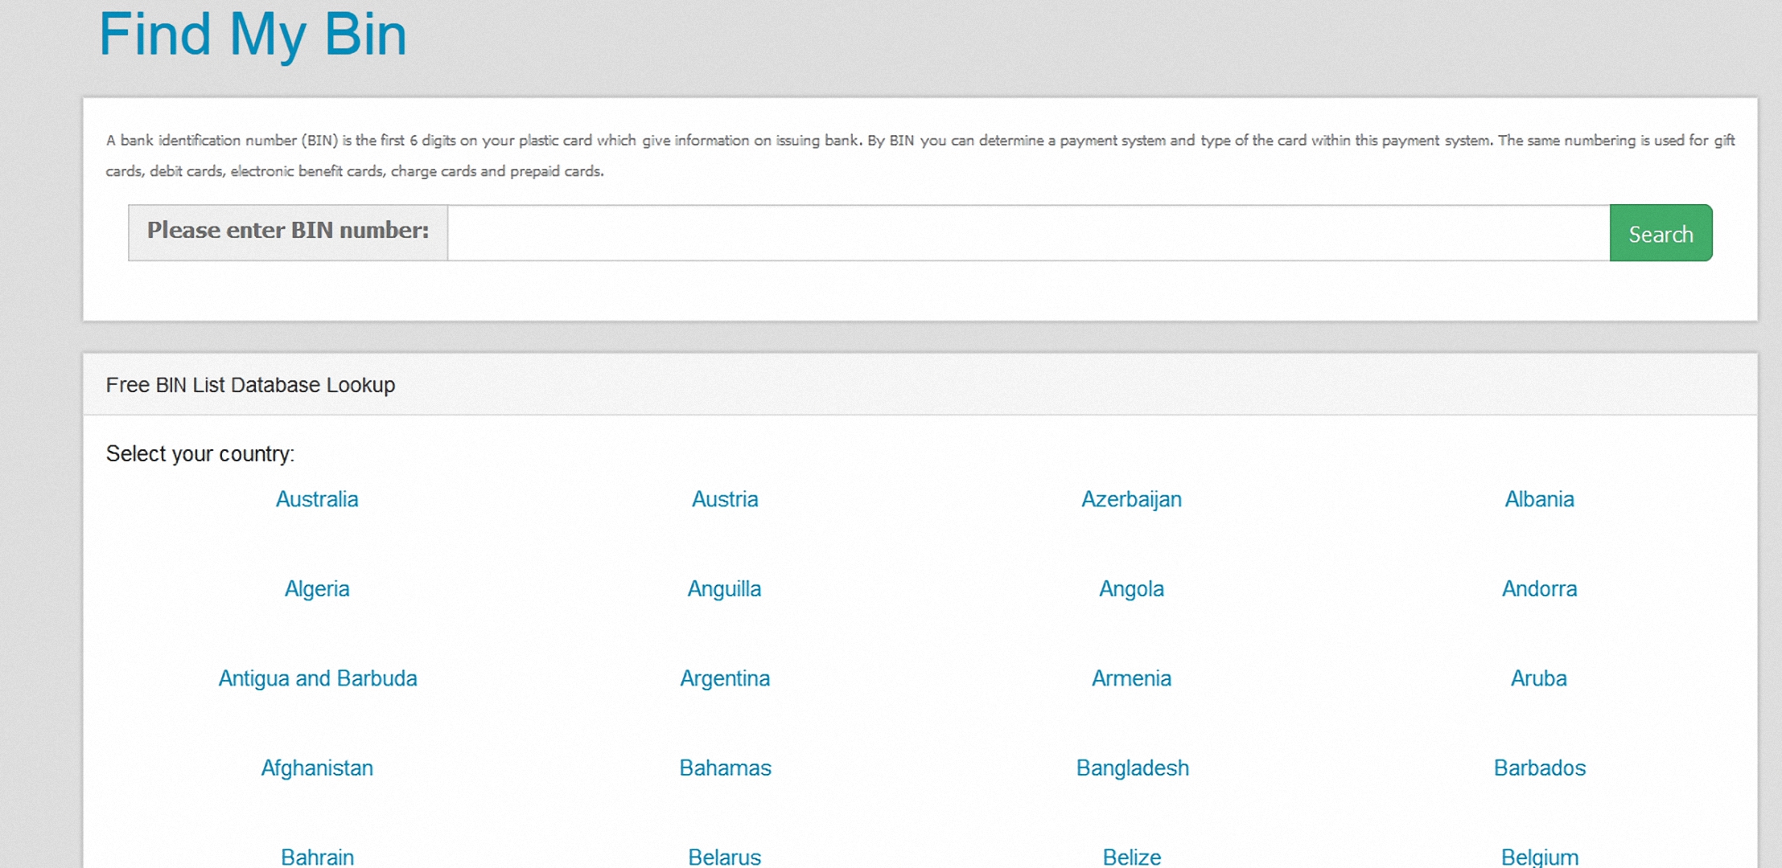Open the Australia country link
1782x868 pixels.
(317, 499)
